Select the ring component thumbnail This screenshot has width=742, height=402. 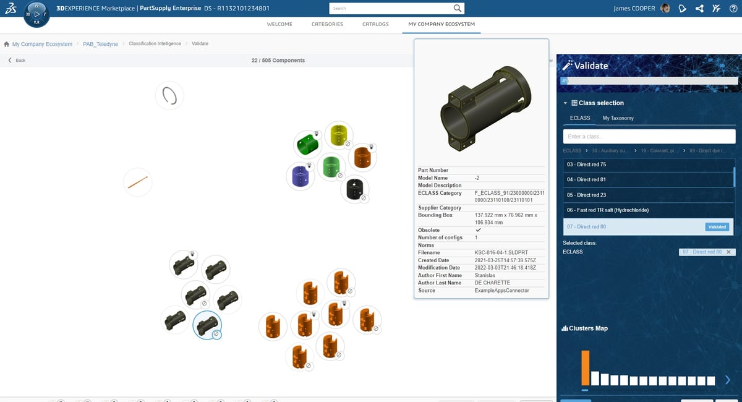[169, 95]
